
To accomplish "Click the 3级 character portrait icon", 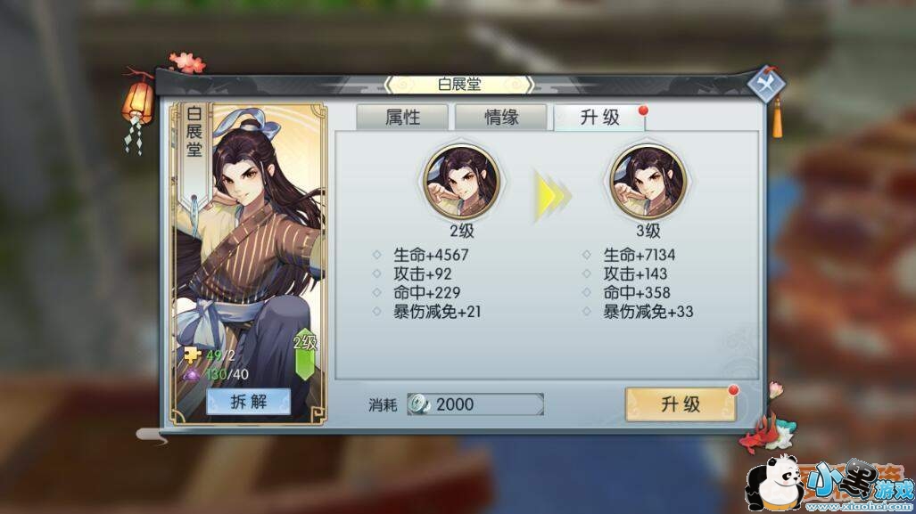I will coord(648,182).
